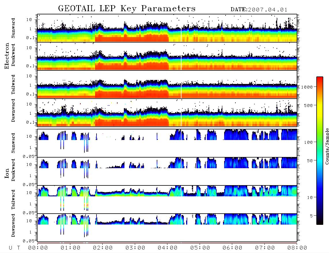Click the Ion Tailward spectrogram panel

(167, 200)
